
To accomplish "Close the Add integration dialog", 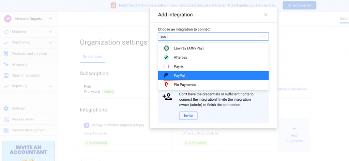I will point(266,15).
